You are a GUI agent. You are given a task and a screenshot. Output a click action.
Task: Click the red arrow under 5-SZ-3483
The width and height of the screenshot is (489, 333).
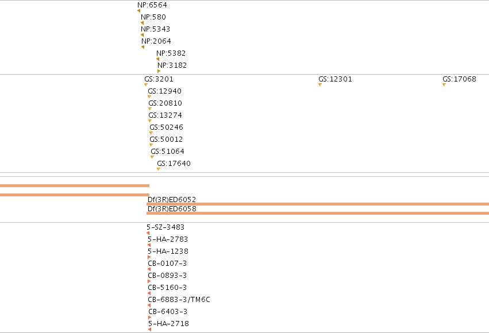[148, 233]
